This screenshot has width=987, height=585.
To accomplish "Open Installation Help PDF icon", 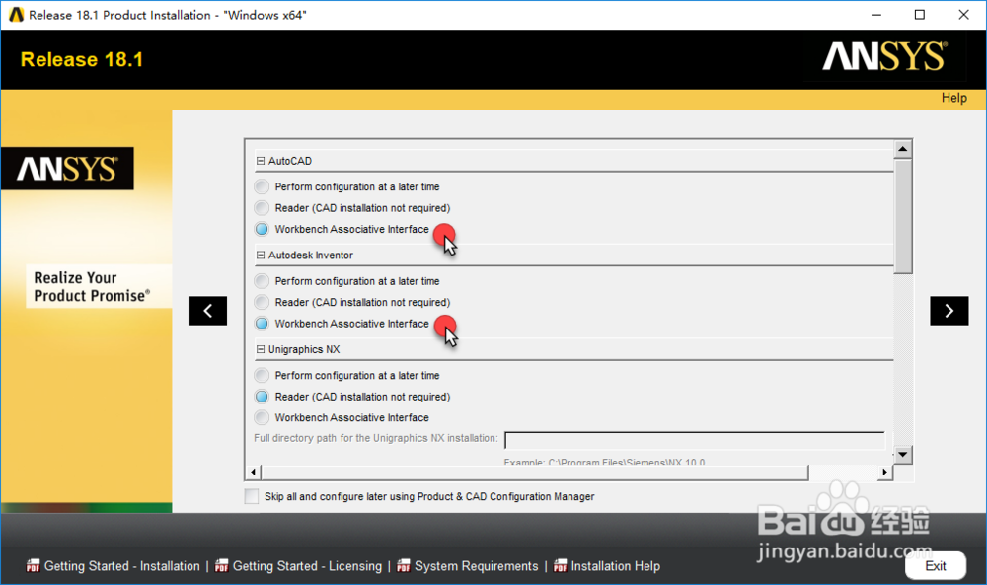I will point(560,566).
